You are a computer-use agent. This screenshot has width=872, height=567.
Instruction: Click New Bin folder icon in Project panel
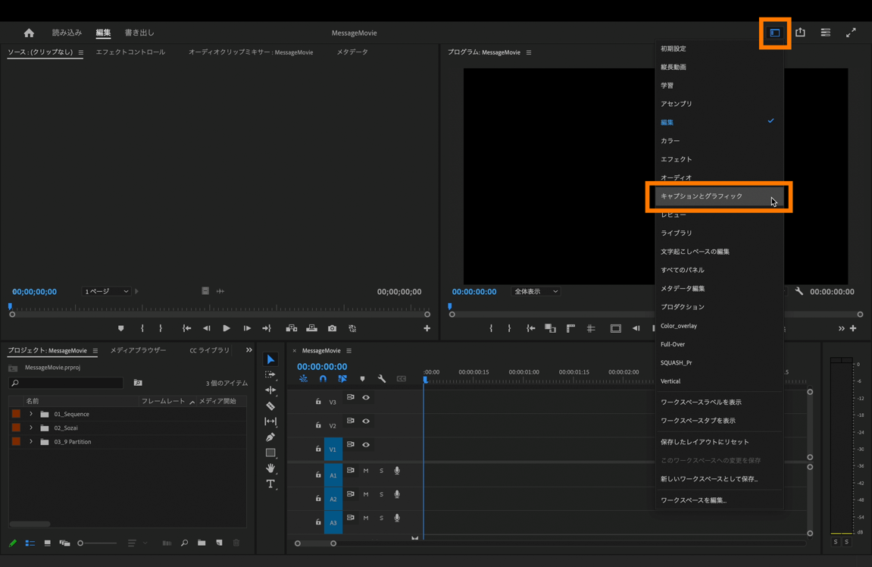click(x=202, y=543)
